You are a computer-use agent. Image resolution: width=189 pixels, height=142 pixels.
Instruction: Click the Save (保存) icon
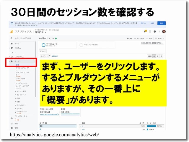tap(128, 39)
